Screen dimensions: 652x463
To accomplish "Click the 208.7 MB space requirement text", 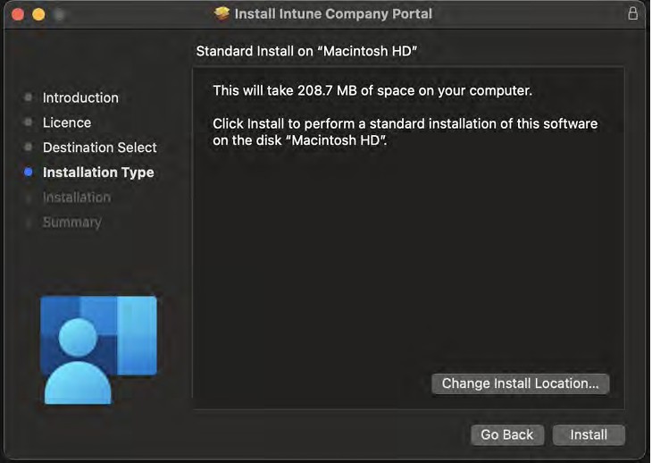I will (x=372, y=91).
